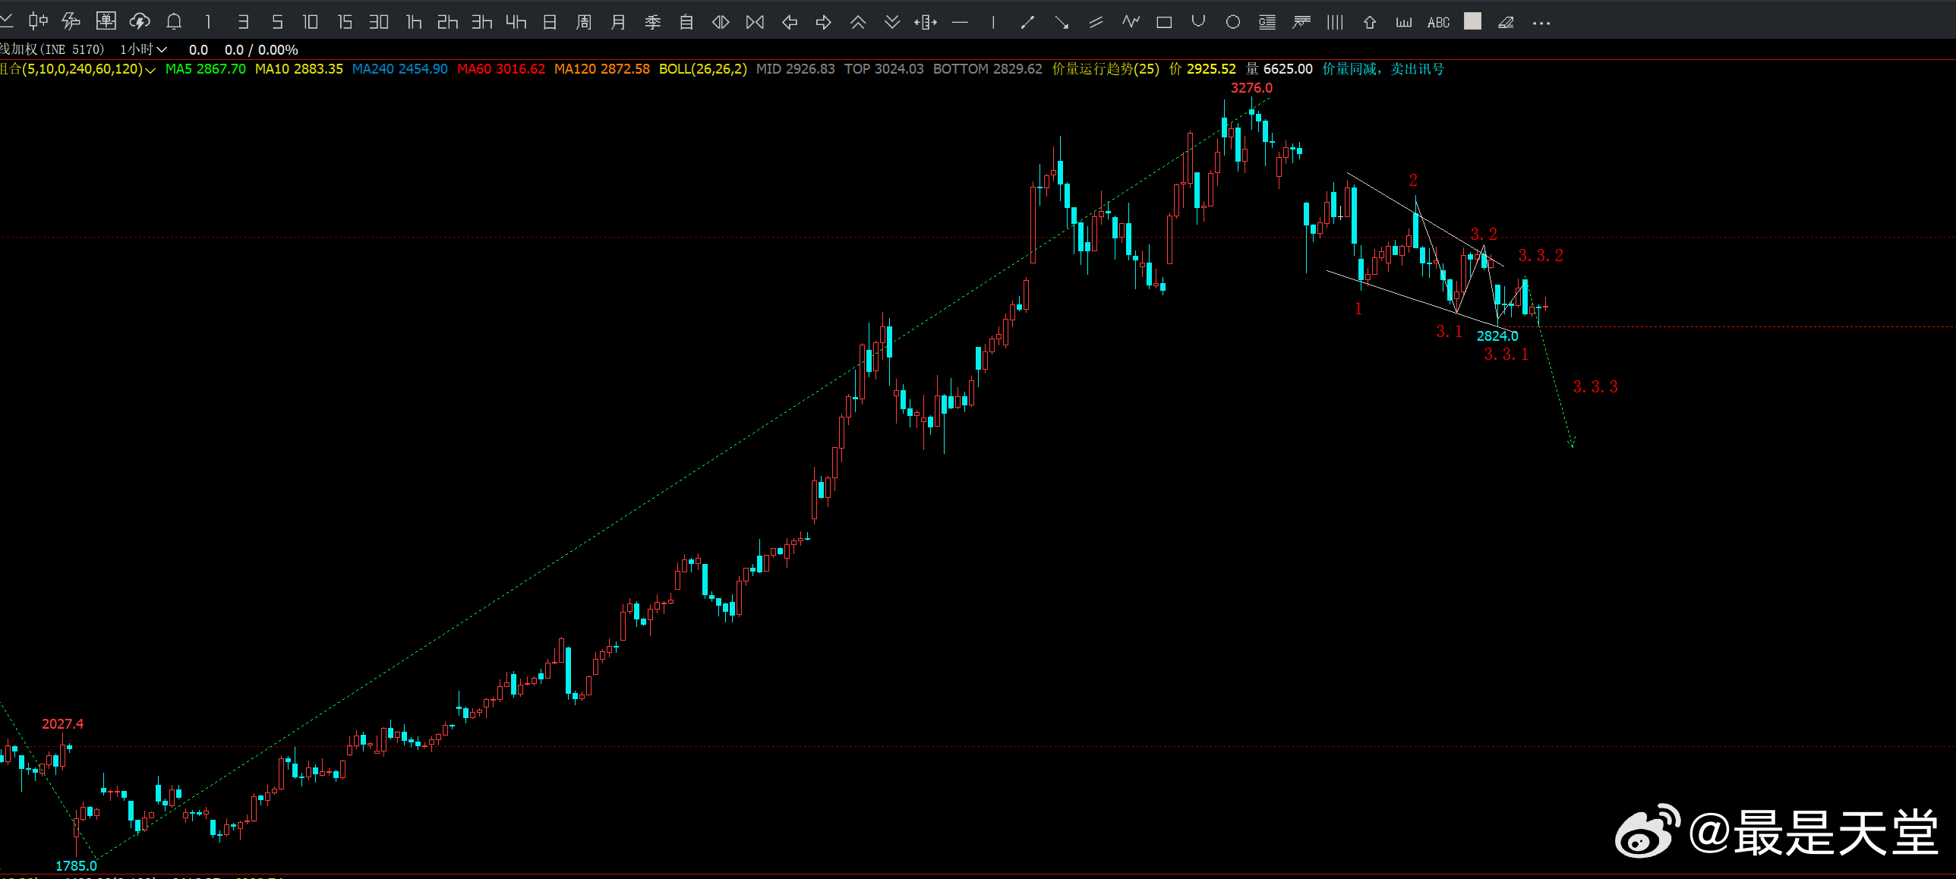Click the lightning trade icon
The width and height of the screenshot is (1956, 879).
71,21
